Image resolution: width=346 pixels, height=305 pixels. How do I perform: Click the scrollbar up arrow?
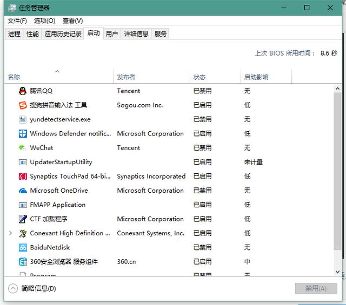337,89
